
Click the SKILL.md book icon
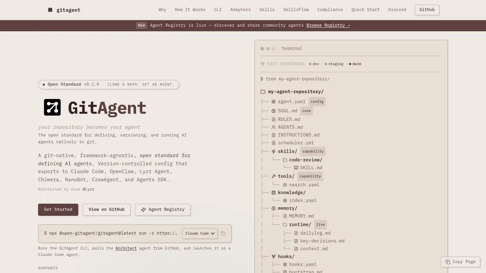click(x=296, y=168)
